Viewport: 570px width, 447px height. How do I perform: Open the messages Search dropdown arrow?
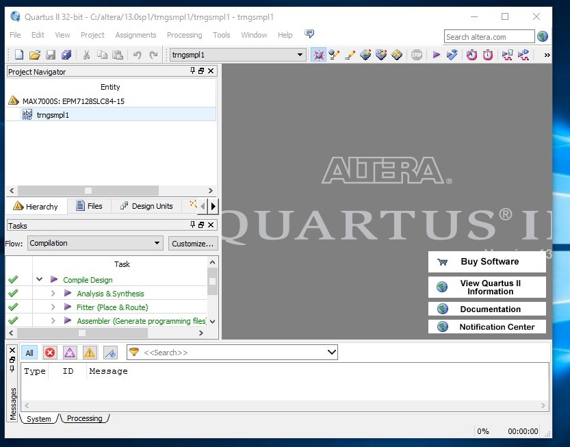click(x=331, y=352)
